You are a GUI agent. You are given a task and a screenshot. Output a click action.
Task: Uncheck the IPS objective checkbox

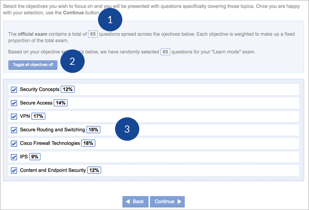(14, 157)
